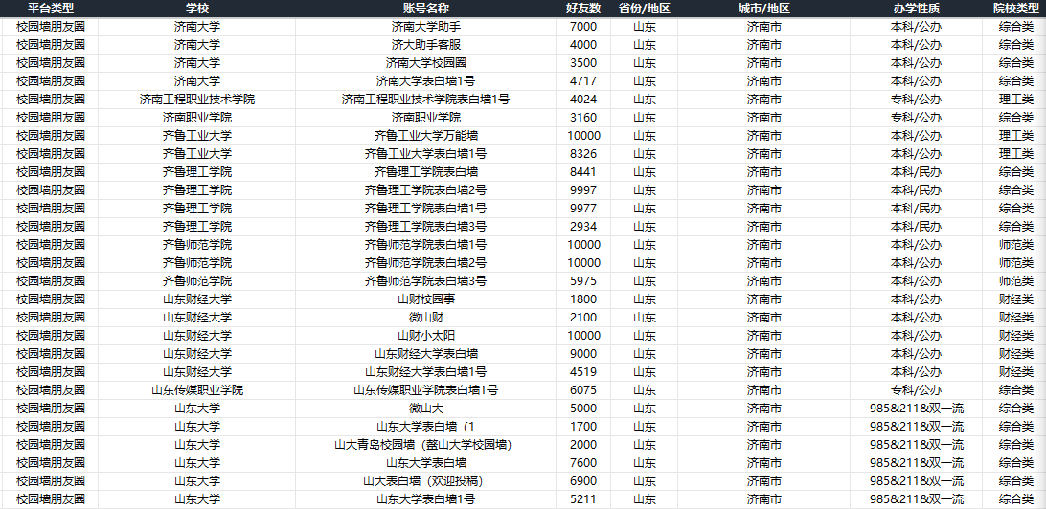Select the friend count cell showing 8326

click(x=582, y=154)
